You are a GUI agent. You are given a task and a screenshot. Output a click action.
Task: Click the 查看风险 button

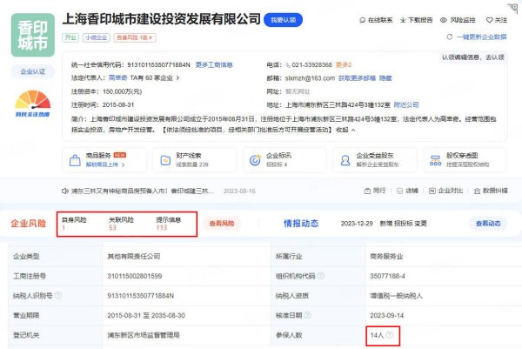pos(222,224)
